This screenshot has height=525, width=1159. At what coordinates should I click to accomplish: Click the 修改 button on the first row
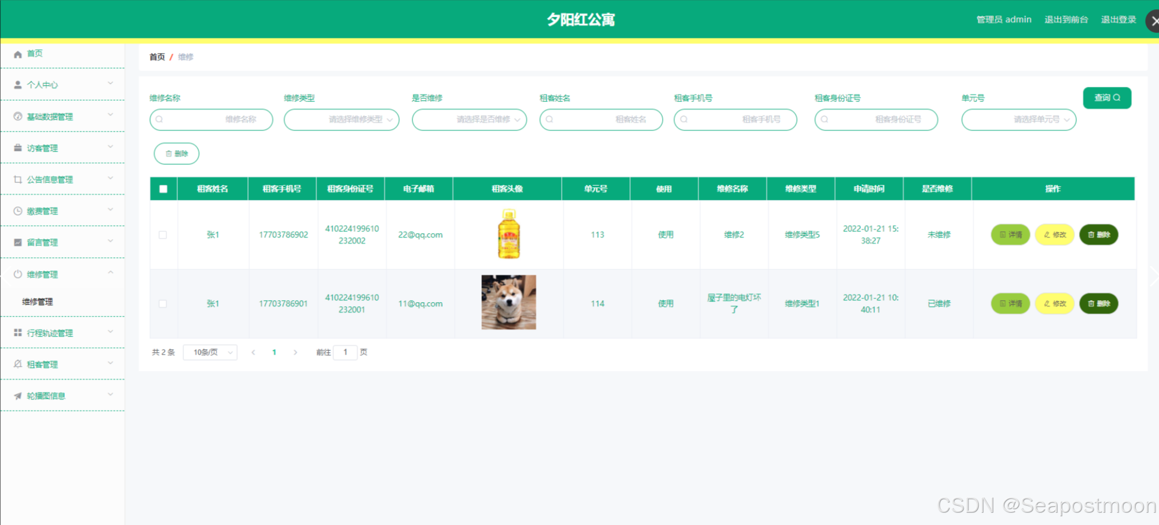coord(1054,235)
